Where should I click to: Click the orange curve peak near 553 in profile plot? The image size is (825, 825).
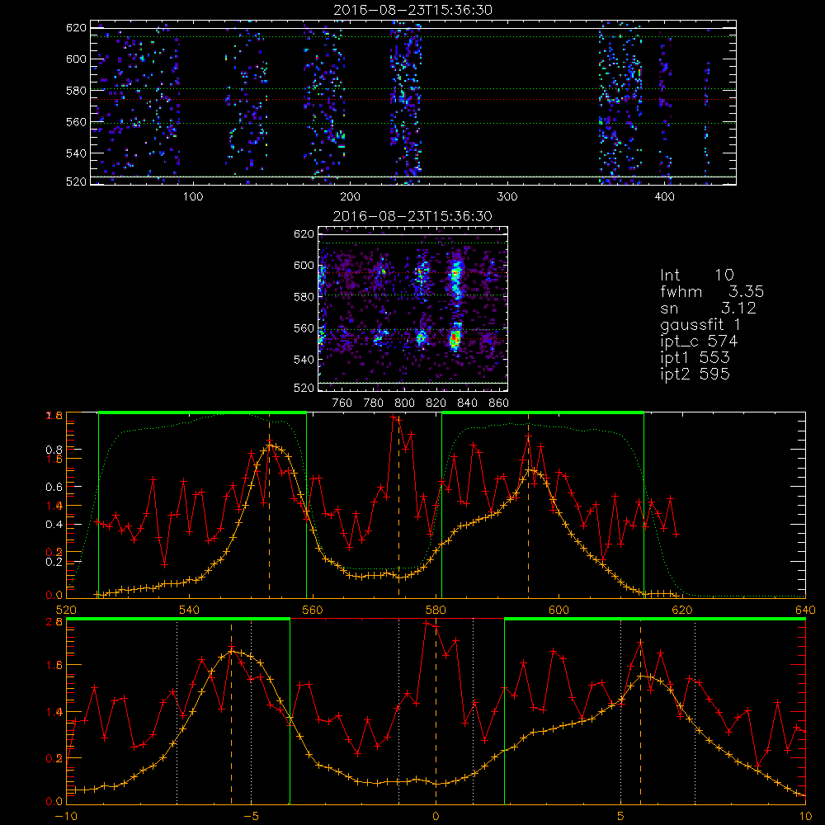[270, 445]
